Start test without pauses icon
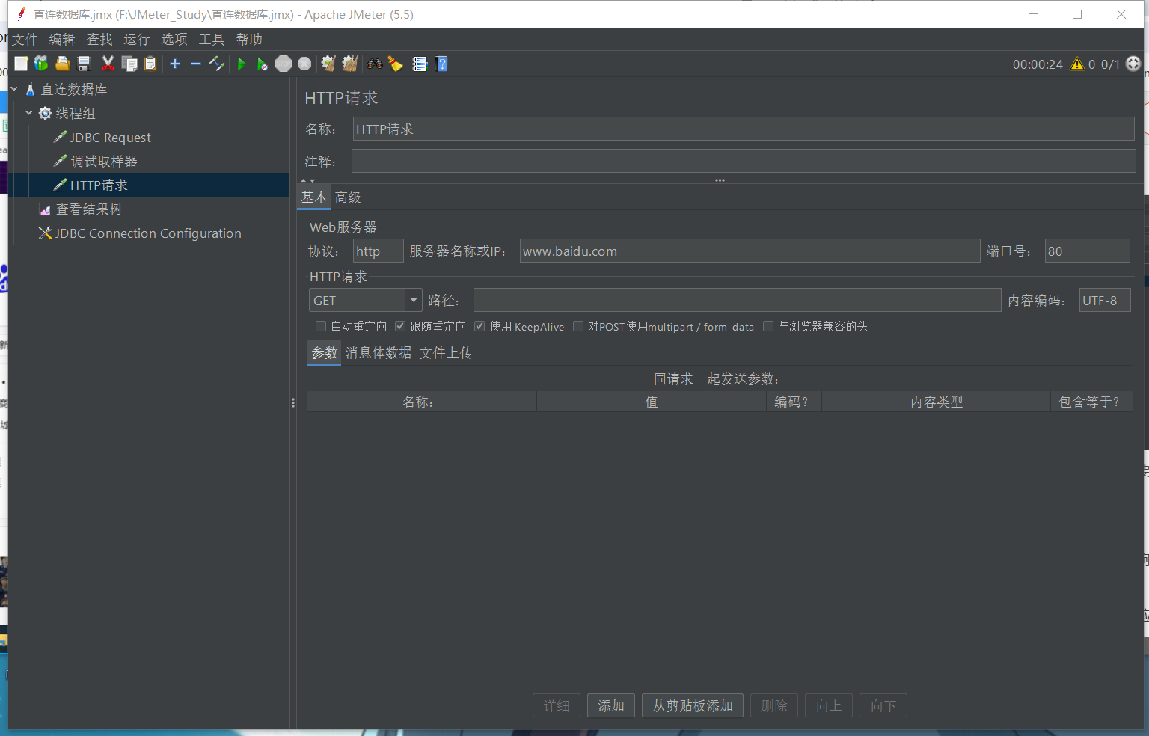This screenshot has width=1149, height=736. point(262,64)
